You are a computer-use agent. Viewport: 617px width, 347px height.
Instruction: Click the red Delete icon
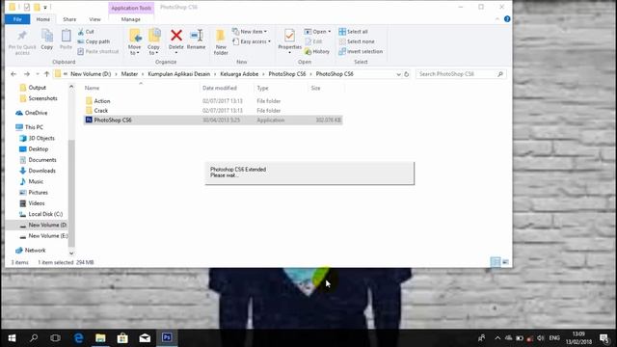[x=176, y=36]
